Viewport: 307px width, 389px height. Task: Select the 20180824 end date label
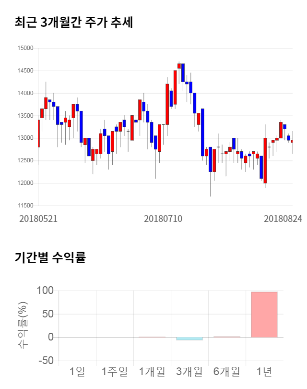[x=283, y=219]
